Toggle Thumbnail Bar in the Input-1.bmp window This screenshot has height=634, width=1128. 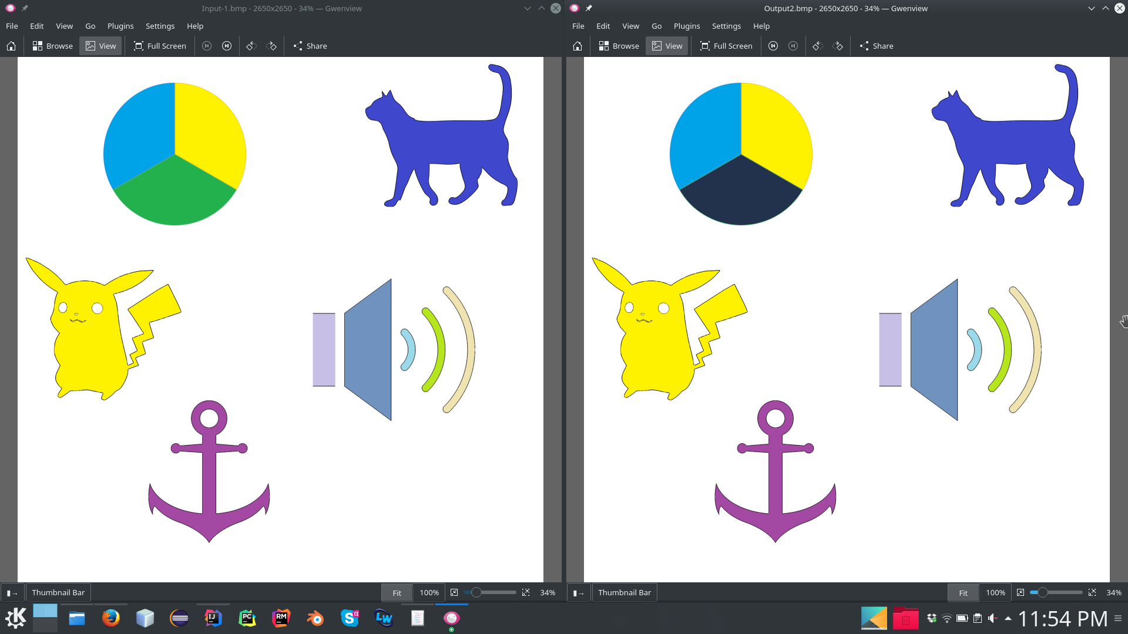point(58,593)
